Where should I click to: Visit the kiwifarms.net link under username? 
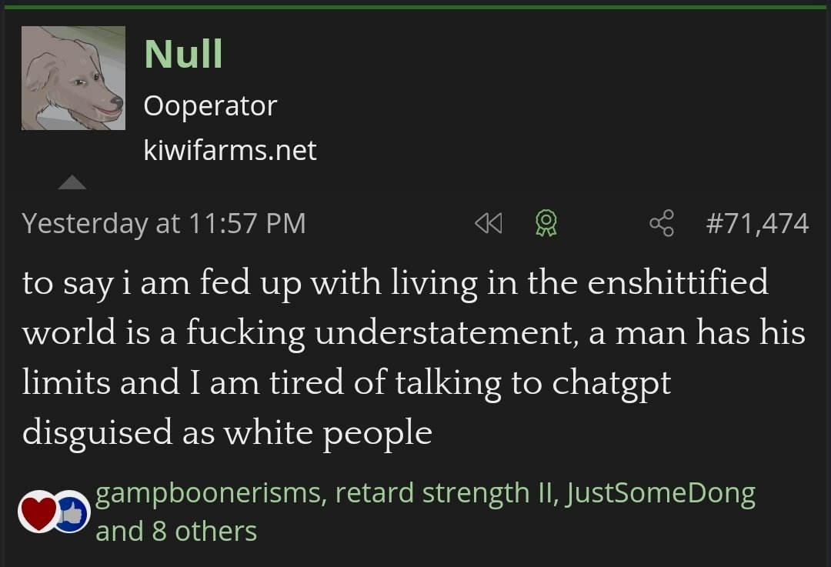230,150
